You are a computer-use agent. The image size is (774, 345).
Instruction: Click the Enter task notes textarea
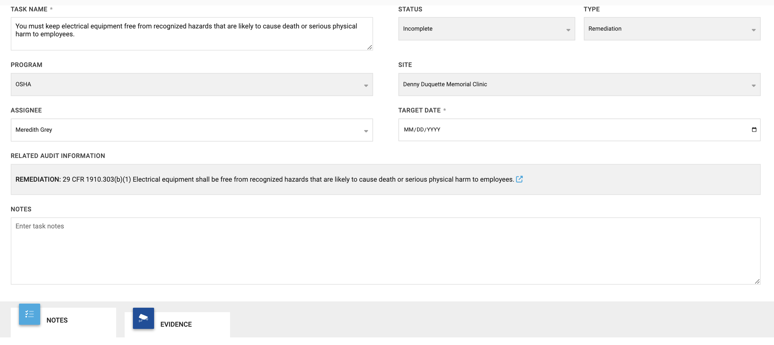(x=385, y=251)
